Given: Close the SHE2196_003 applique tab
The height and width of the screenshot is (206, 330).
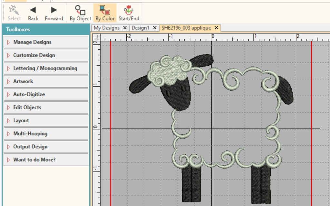Looking at the screenshot, I should [x=216, y=28].
